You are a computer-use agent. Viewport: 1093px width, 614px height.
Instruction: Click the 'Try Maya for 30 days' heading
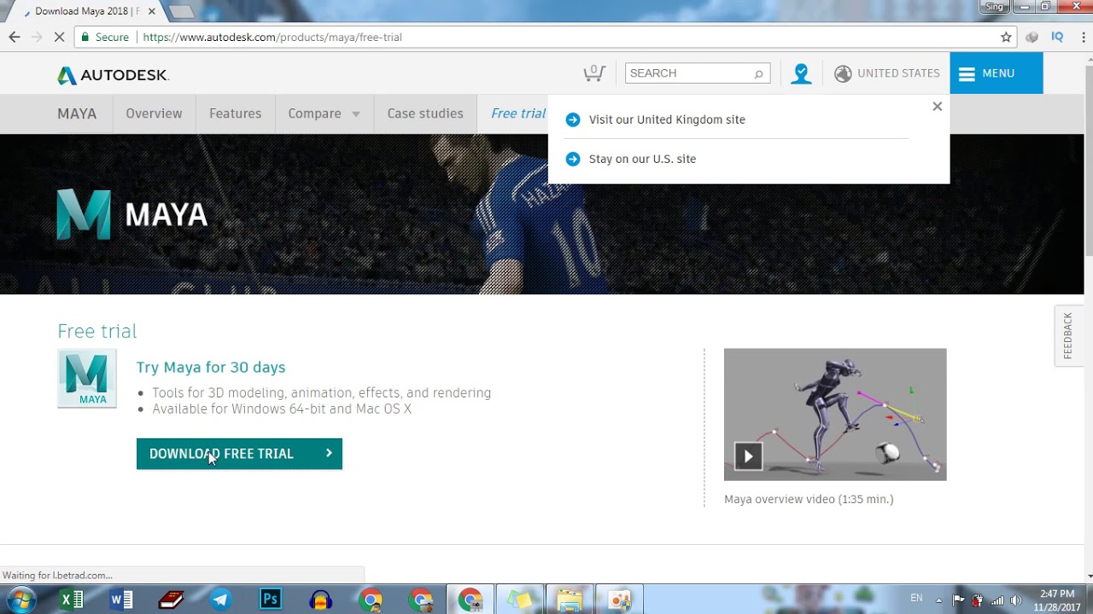point(211,368)
